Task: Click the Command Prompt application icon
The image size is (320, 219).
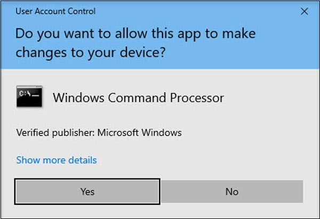Action: [29, 97]
